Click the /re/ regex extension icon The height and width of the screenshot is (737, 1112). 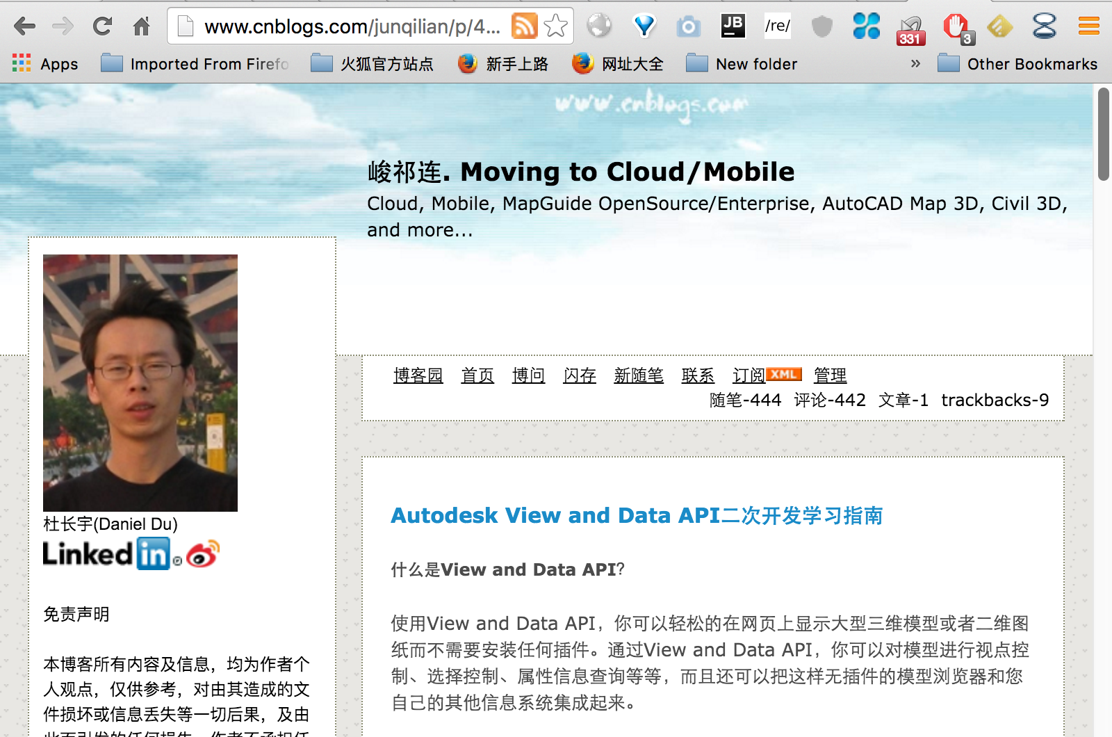pyautogui.click(x=778, y=26)
